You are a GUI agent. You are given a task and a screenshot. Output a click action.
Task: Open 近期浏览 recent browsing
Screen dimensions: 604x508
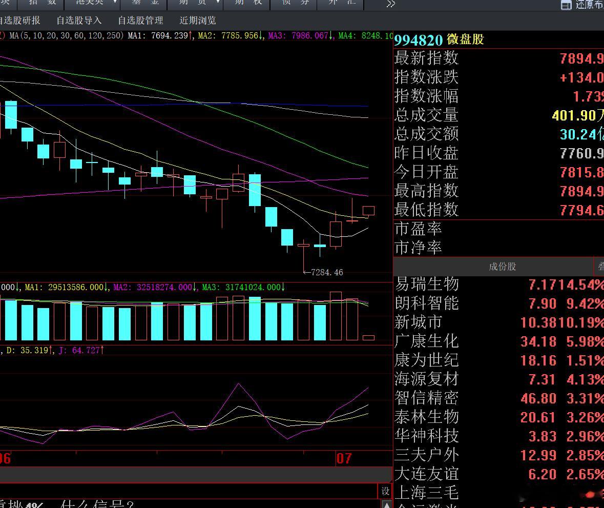198,21
